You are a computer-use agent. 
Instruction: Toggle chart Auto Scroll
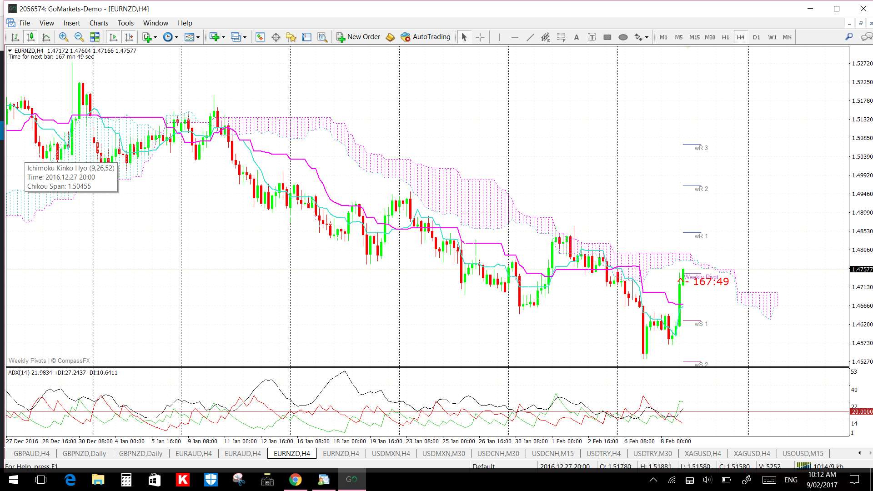pos(114,37)
